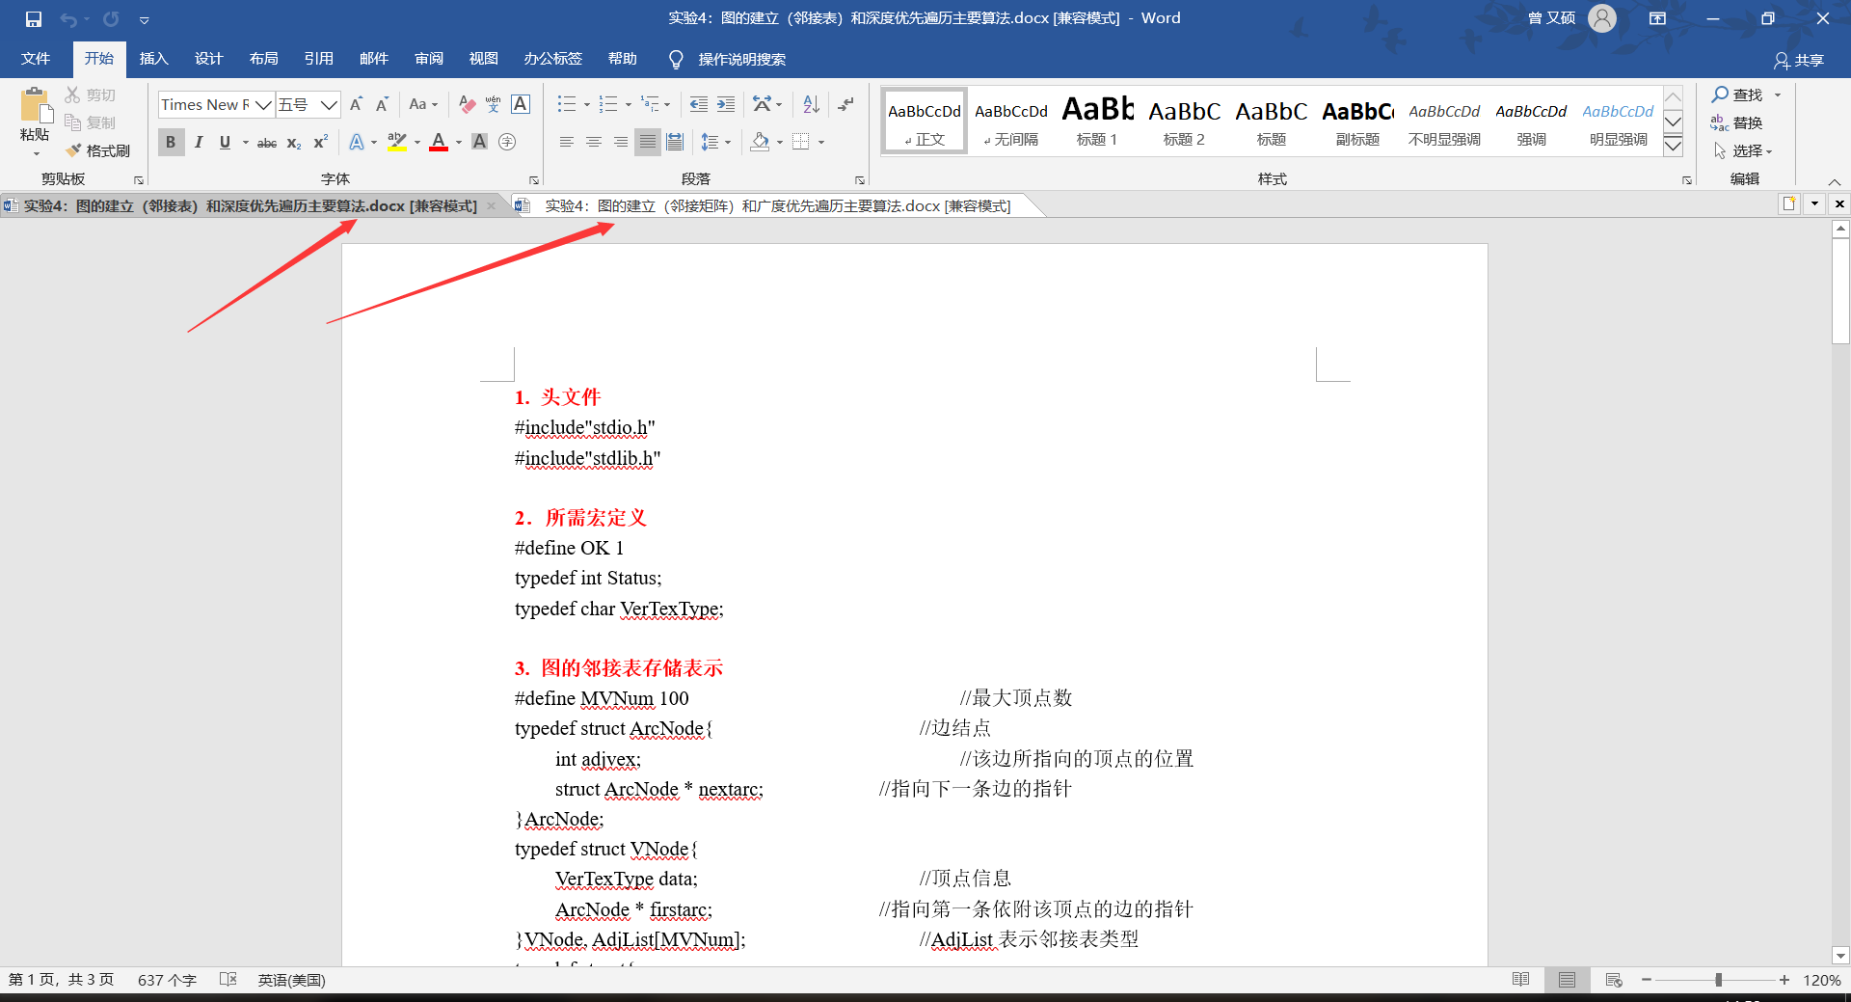Toggle Italic formatting

198,143
